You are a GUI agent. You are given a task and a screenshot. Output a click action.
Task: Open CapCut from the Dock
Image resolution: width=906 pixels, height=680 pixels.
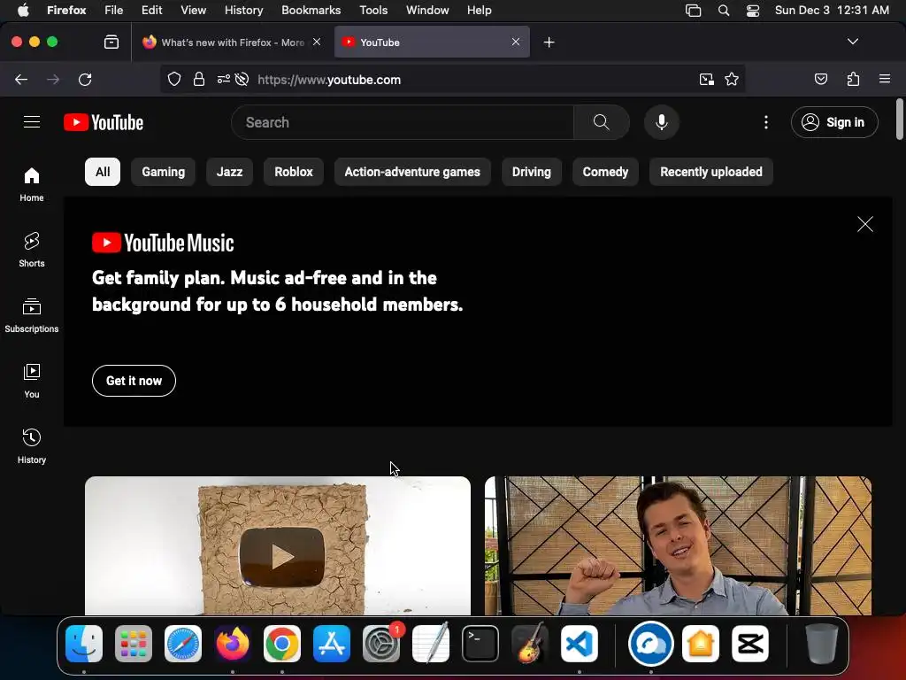pyautogui.click(x=750, y=644)
